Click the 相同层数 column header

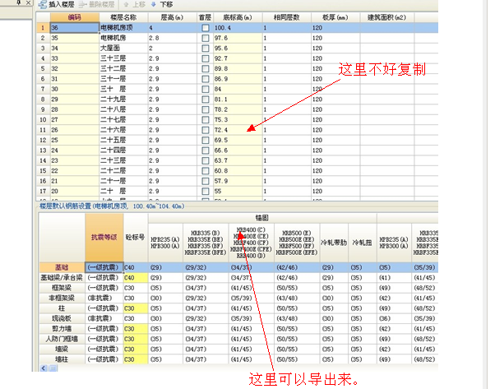coord(286,17)
